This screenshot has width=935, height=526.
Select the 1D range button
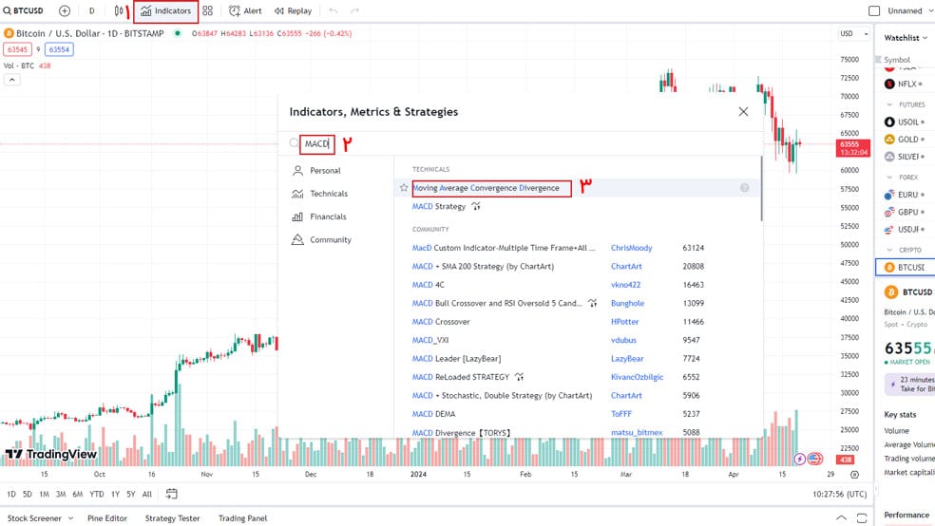[11, 494]
